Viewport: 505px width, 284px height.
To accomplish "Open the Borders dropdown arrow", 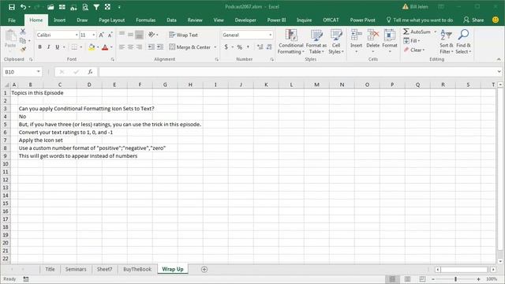I will (80, 47).
